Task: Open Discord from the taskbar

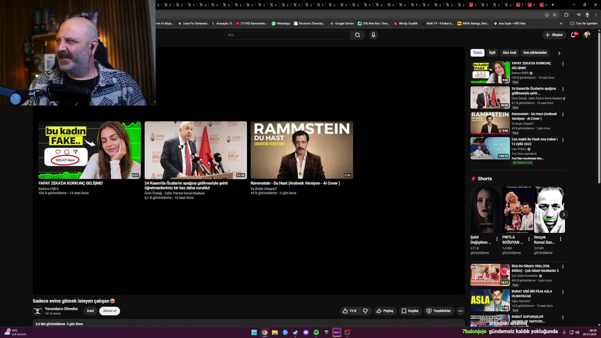Action: coord(306,332)
